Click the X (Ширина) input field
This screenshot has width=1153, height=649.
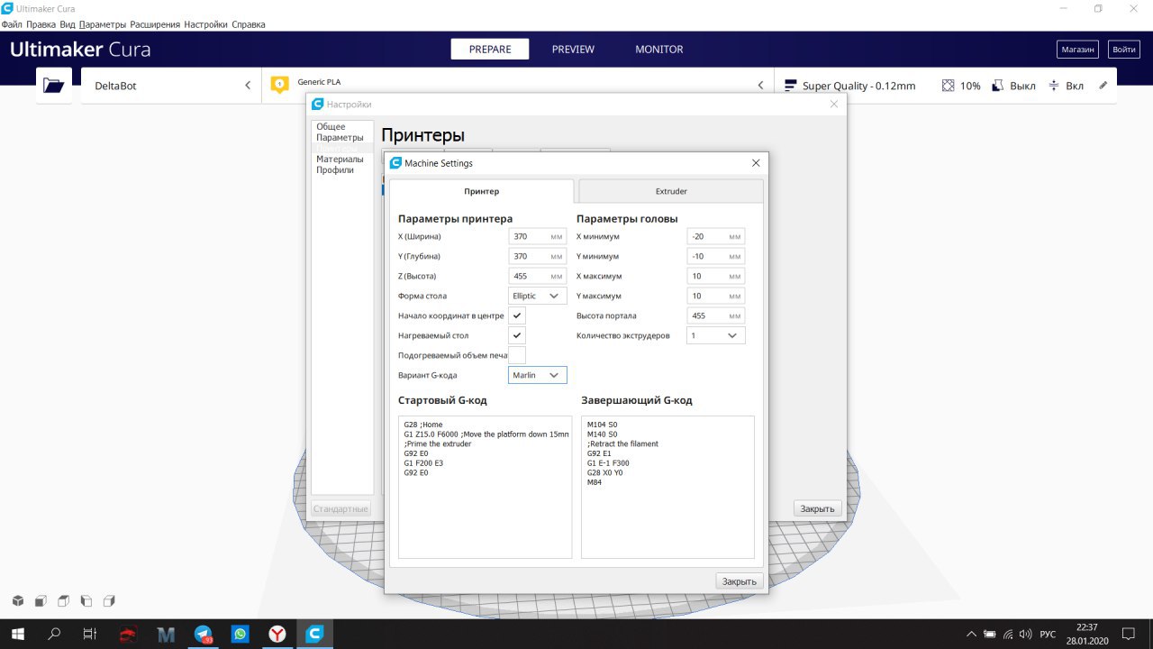pyautogui.click(x=538, y=236)
